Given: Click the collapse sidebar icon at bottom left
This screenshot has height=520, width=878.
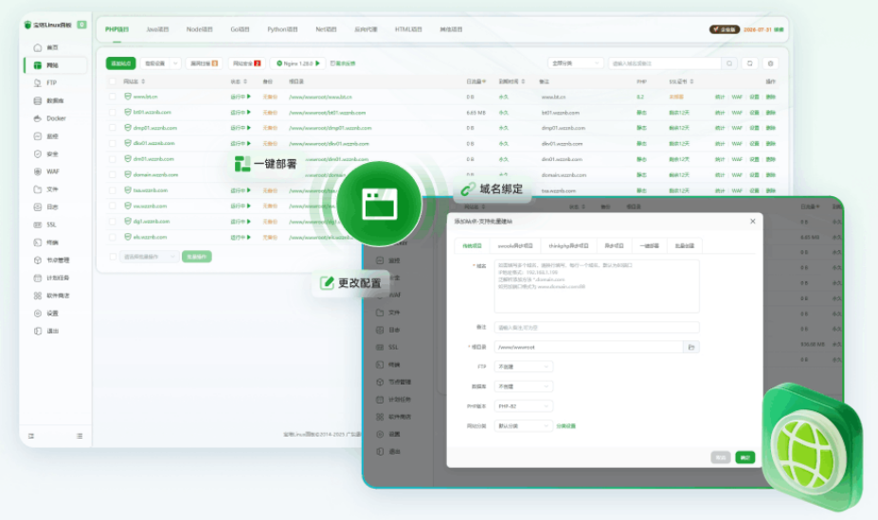Looking at the screenshot, I should [31, 436].
